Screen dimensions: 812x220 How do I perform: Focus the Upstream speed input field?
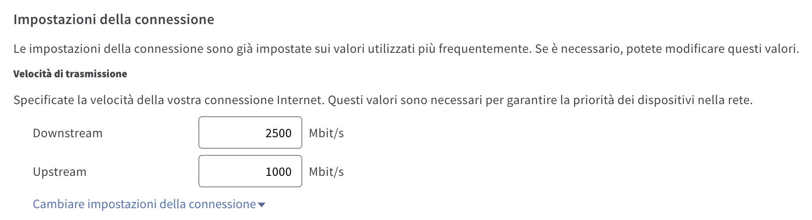tap(250, 172)
